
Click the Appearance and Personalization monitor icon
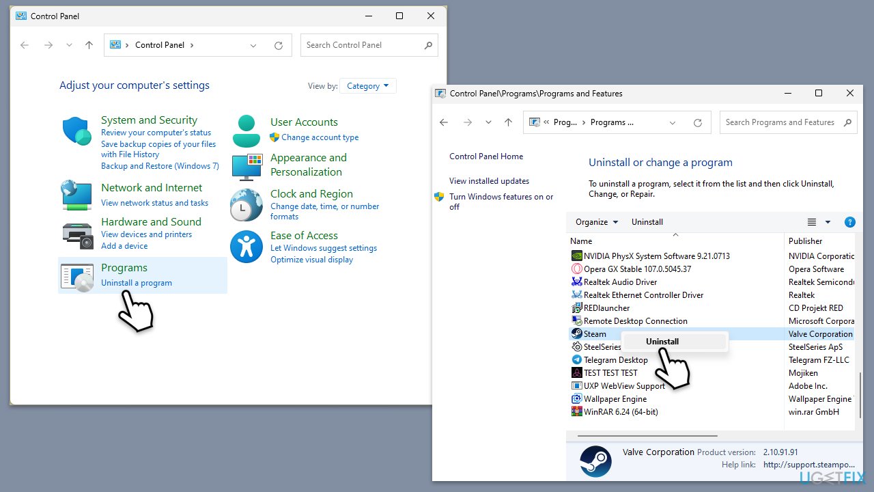pyautogui.click(x=246, y=166)
